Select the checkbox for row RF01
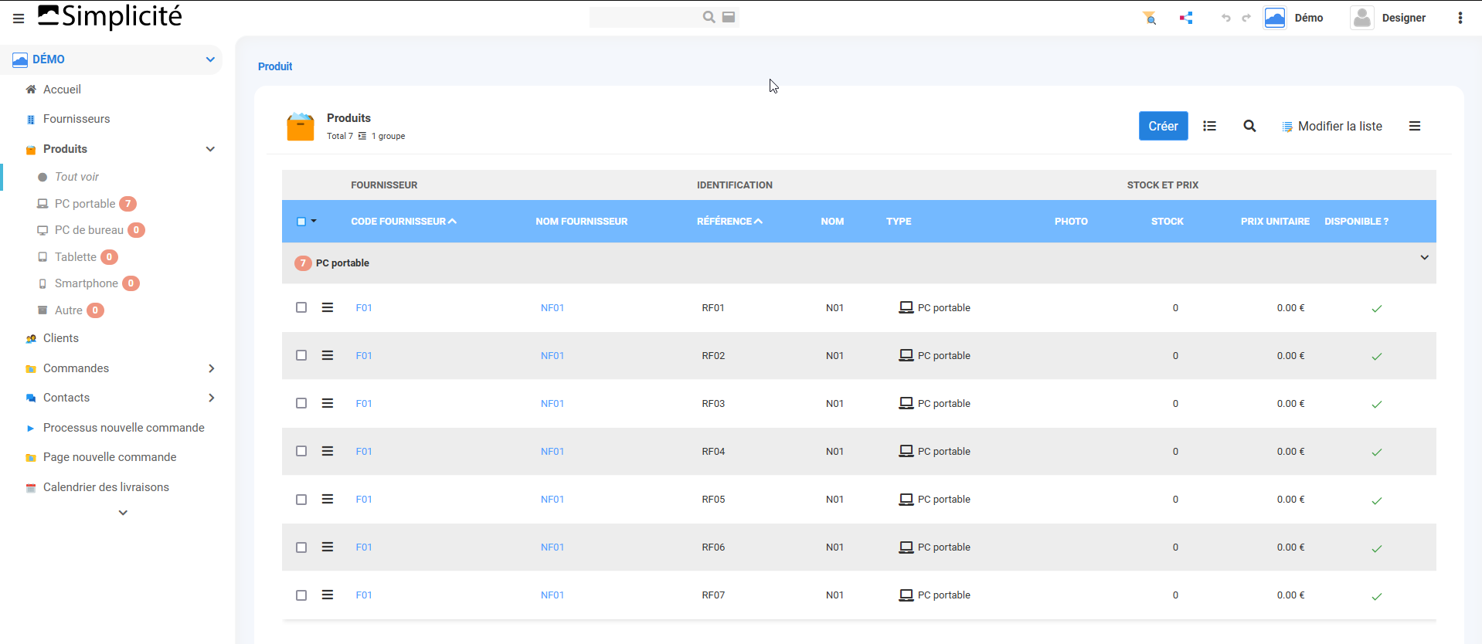This screenshot has width=1482, height=644. 301,307
